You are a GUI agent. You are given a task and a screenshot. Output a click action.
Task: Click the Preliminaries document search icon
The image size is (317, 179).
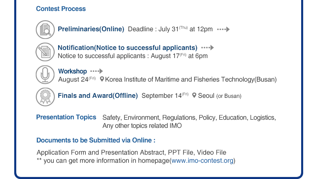click(45, 30)
